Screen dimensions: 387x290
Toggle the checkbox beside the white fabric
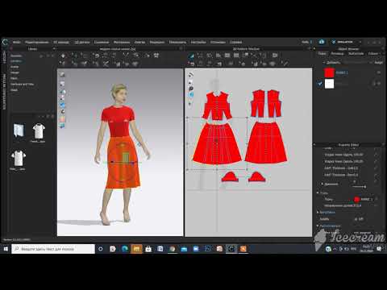[x=320, y=84]
